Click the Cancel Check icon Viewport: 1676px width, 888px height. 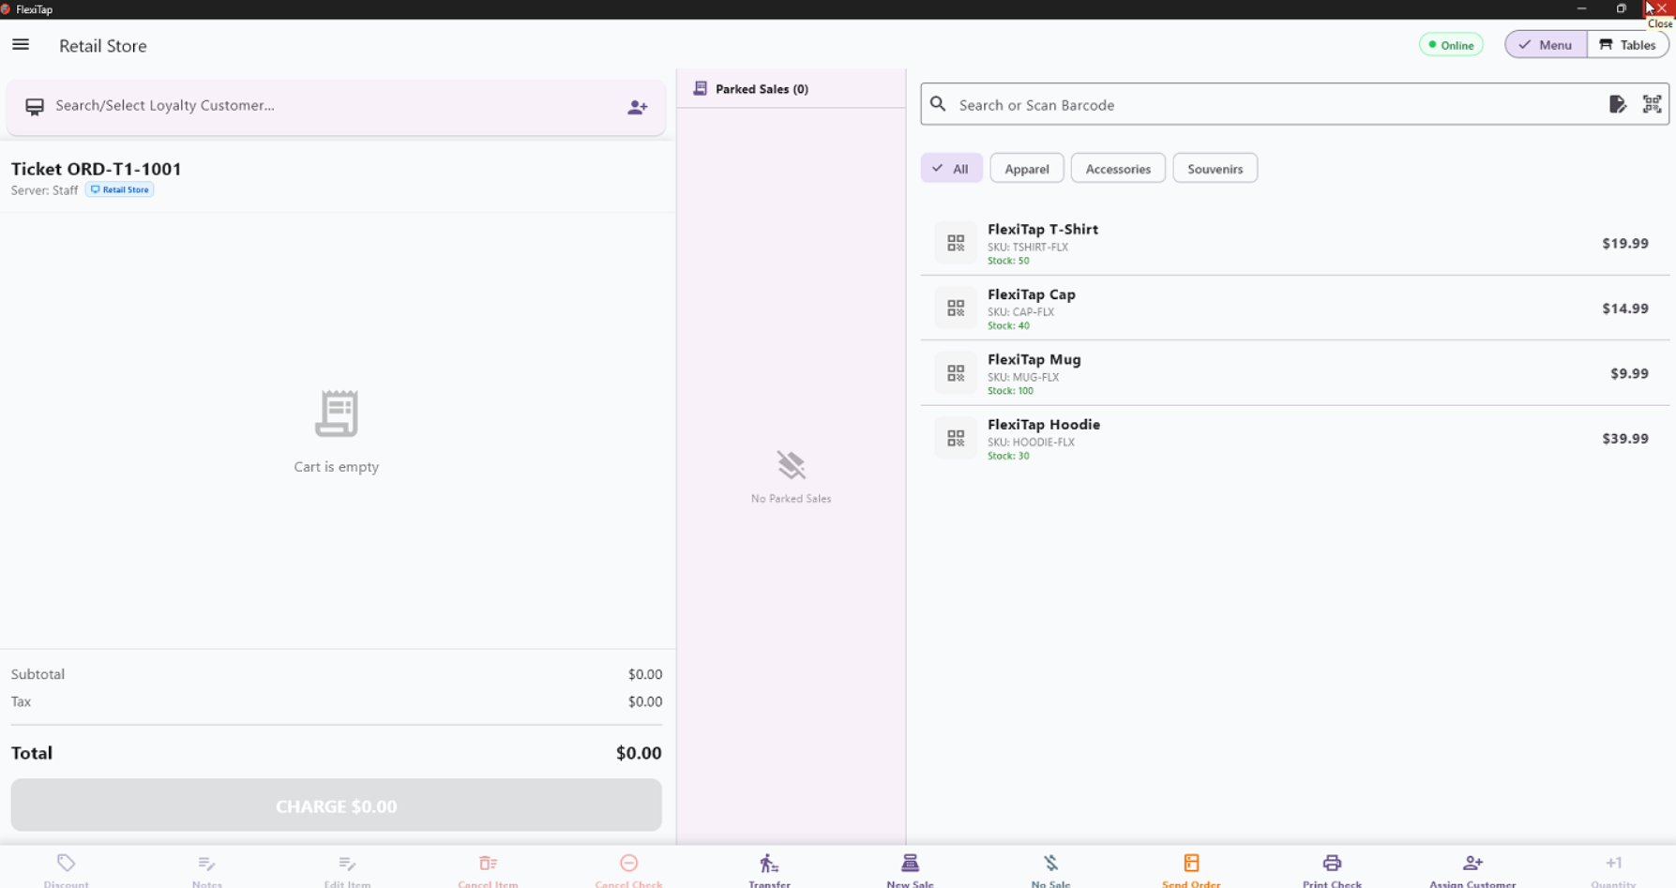[628, 863]
